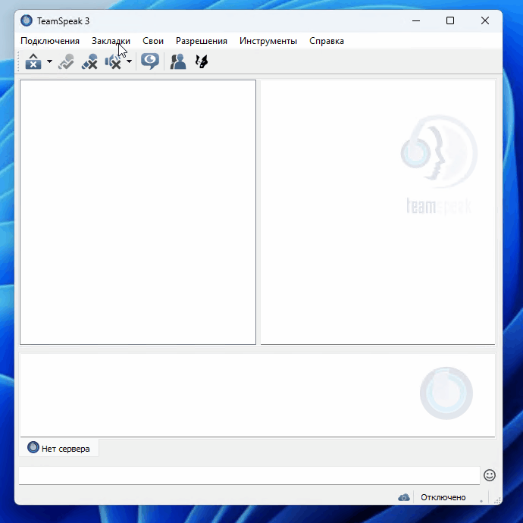Open the emoticon picker smiley

tap(490, 475)
